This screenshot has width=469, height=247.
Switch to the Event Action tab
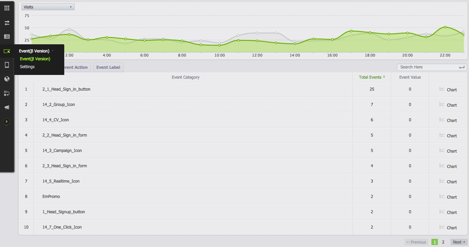(76, 67)
